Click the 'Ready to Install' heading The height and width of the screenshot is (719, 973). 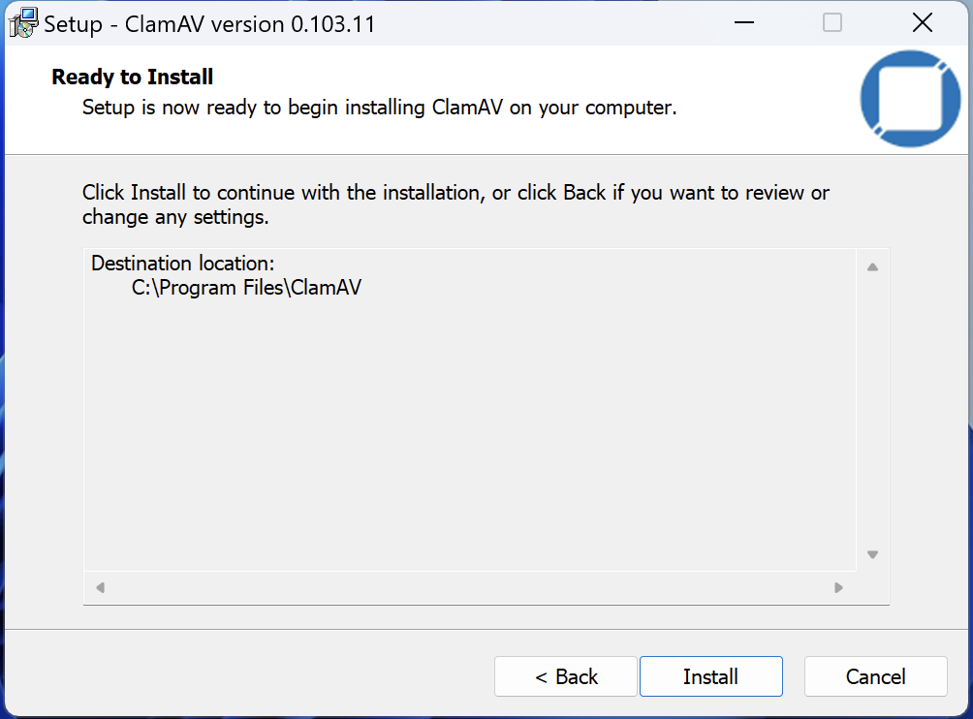click(x=132, y=77)
